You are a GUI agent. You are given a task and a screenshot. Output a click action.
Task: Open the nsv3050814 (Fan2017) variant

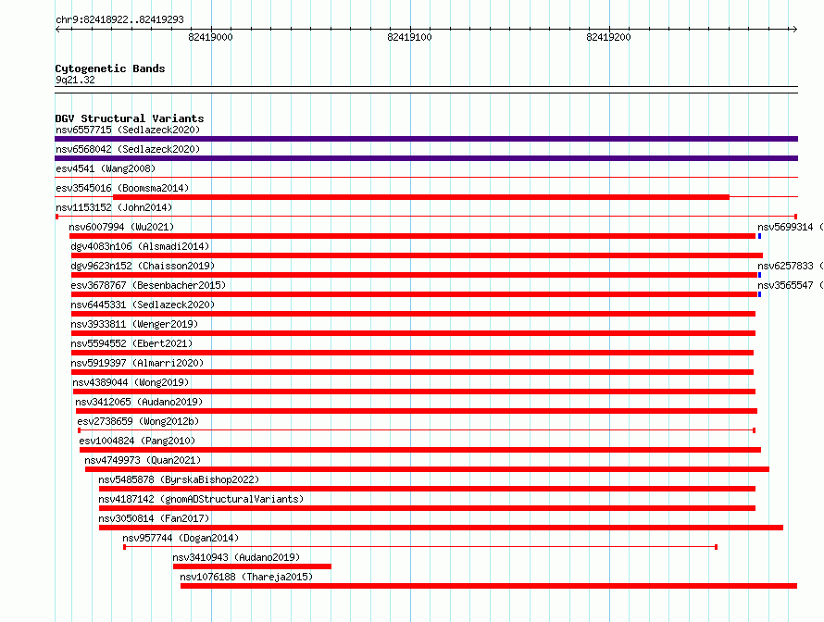(x=154, y=518)
